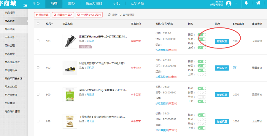267x136 pixels.
Task: Toggle 上架 switch for product 899
Action: click(x=202, y=128)
